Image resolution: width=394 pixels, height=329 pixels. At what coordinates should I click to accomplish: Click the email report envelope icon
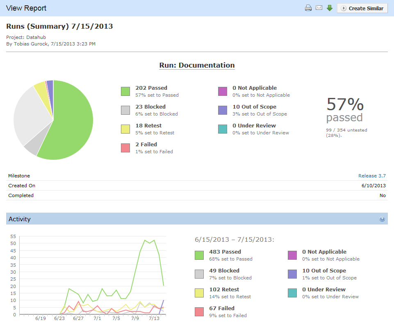(319, 8)
